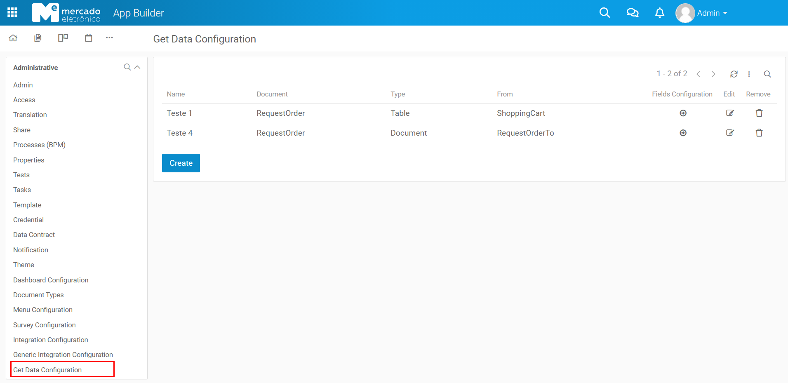Open the chat messages icon
788x383 pixels.
point(632,13)
